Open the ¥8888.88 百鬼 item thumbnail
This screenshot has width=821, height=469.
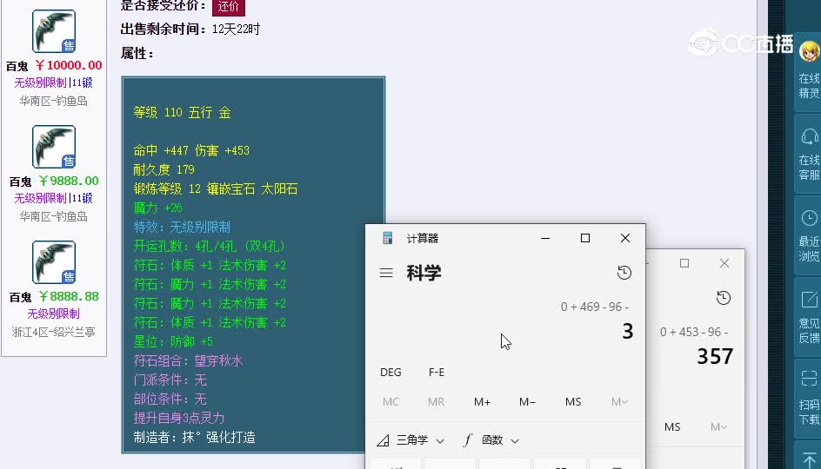pyautogui.click(x=54, y=262)
